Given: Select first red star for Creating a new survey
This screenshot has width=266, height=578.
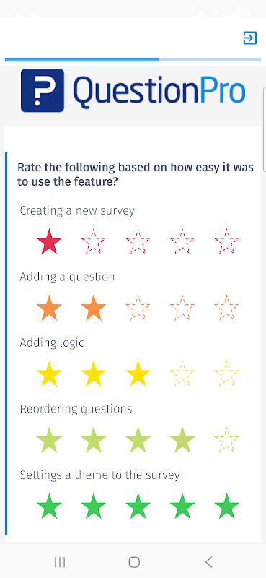Looking at the screenshot, I should (49, 241).
